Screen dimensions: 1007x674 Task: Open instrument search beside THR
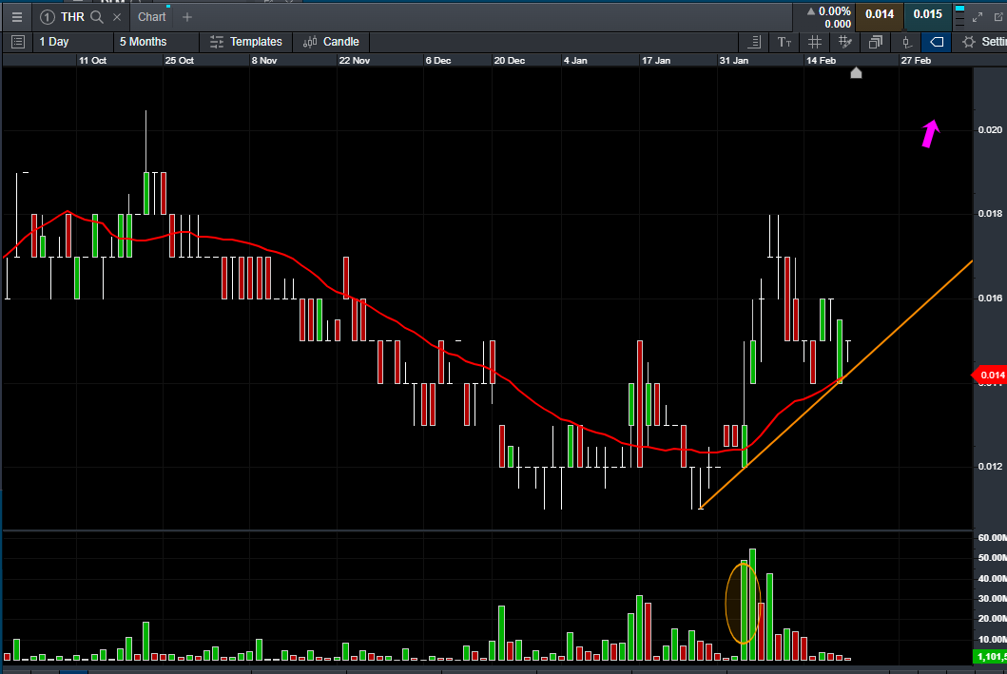pos(97,17)
